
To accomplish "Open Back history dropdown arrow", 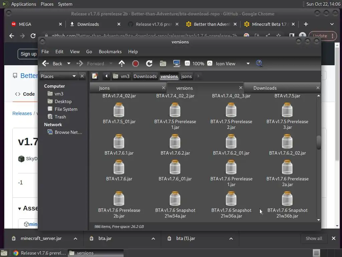I will (x=69, y=64).
